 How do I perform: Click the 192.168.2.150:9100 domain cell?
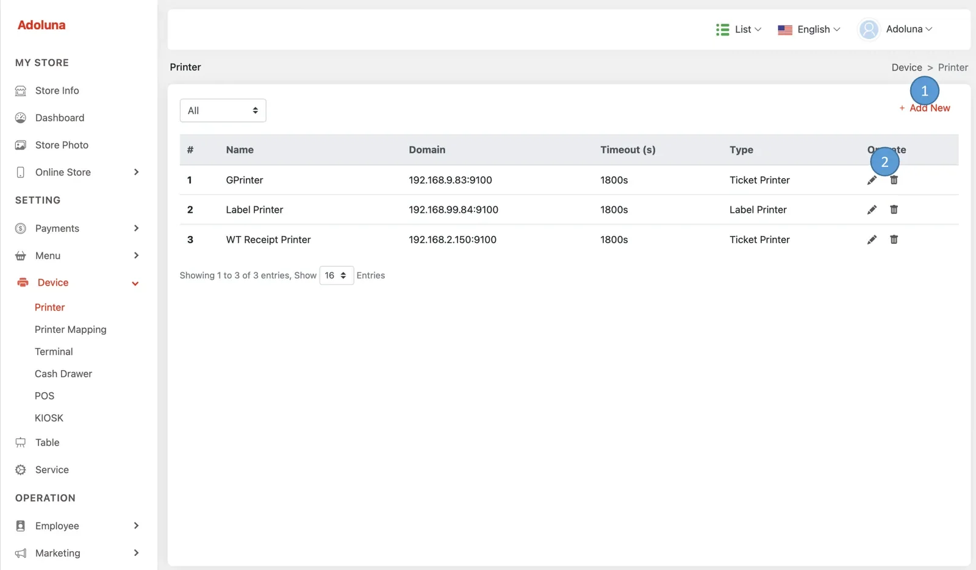(453, 240)
